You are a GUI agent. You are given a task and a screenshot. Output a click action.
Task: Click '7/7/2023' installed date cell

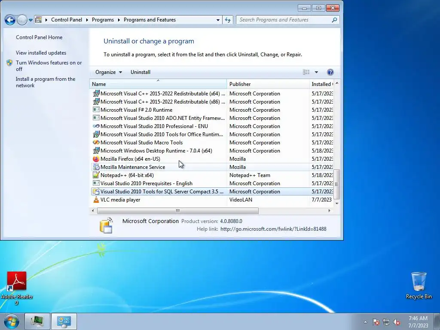click(x=321, y=200)
